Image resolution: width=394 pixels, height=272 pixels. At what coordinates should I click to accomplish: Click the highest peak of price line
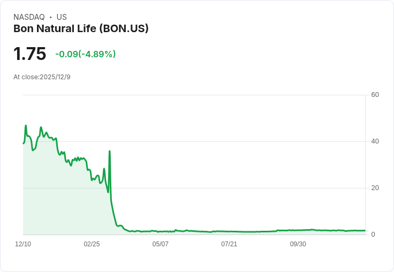(26, 125)
